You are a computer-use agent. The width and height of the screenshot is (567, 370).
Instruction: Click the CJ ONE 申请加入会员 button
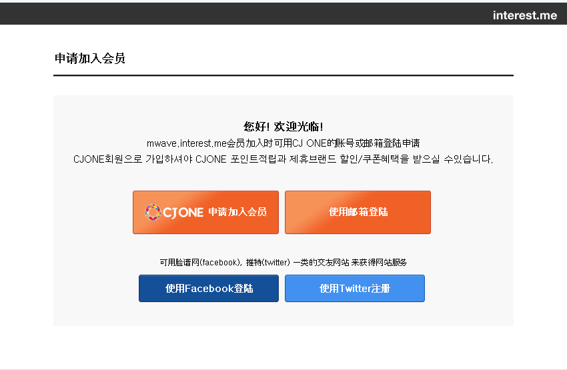click(205, 213)
